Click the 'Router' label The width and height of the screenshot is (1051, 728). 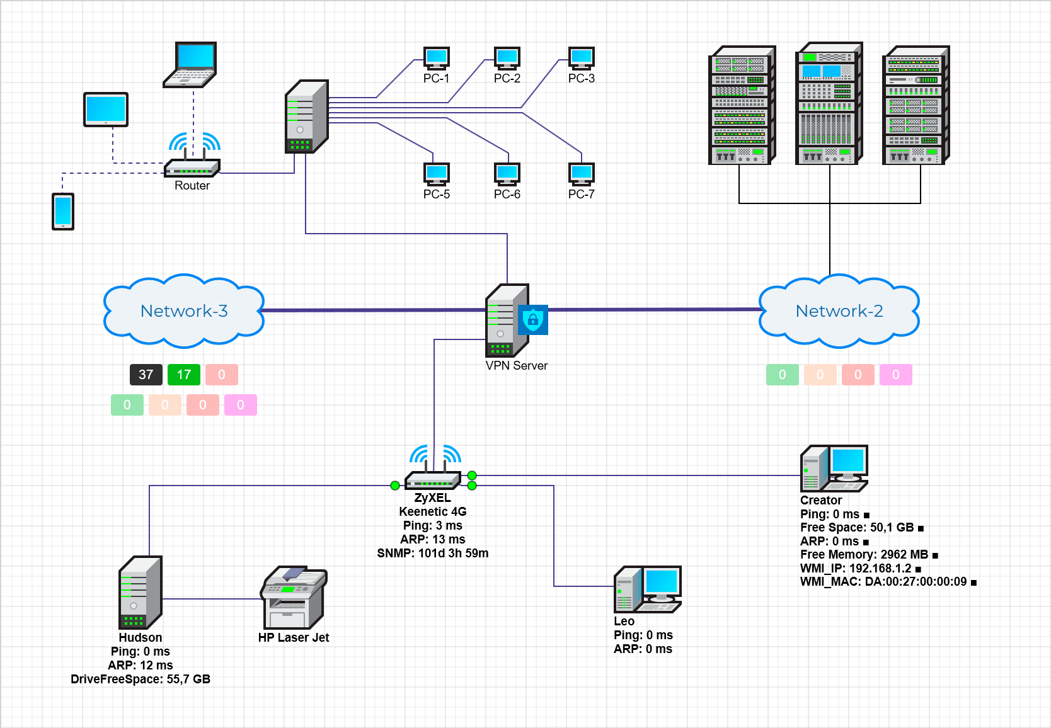(192, 185)
